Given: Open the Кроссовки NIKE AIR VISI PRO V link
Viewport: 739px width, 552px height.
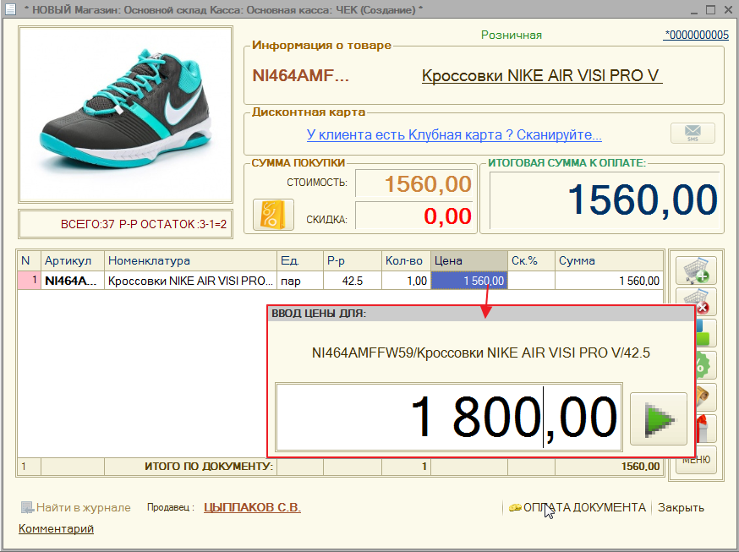Looking at the screenshot, I should [542, 76].
